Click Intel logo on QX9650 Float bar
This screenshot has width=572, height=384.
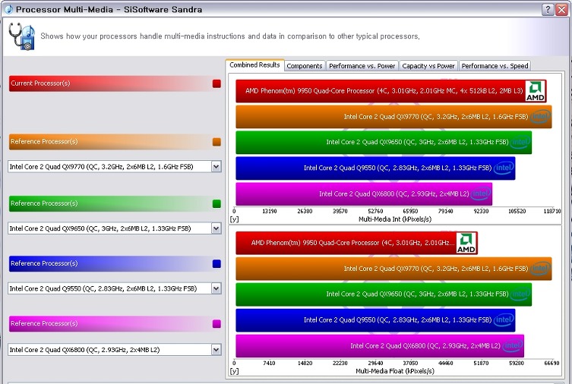click(x=520, y=294)
